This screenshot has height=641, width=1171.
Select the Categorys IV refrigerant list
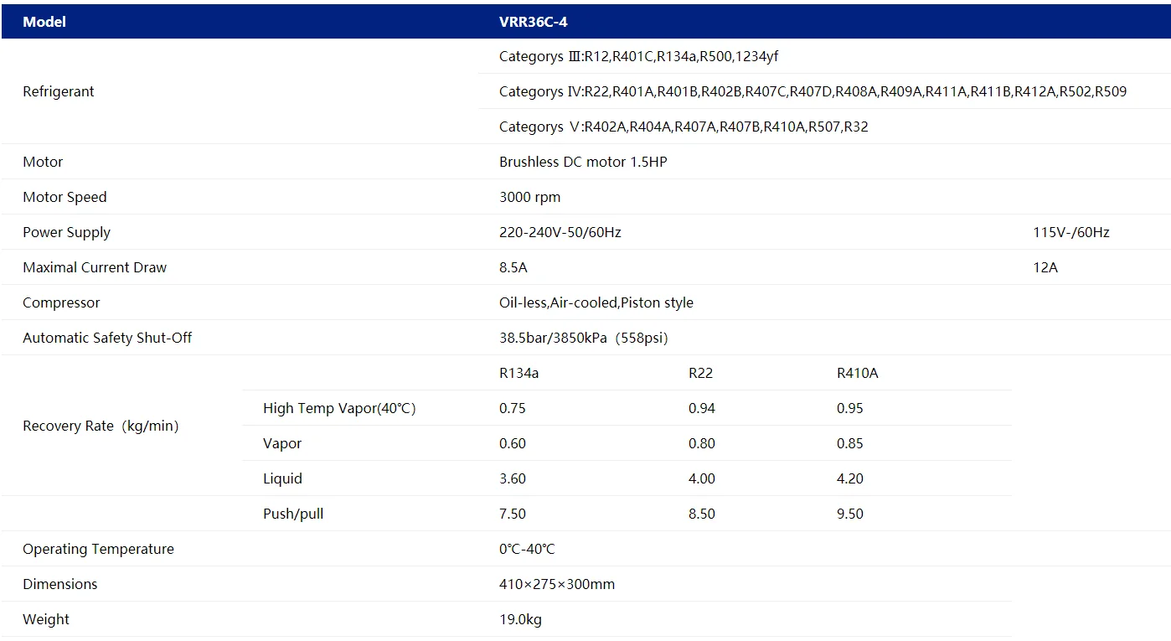[x=812, y=91]
